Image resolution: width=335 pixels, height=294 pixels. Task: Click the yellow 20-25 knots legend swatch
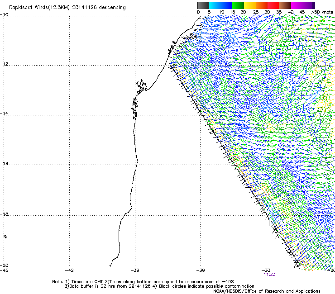pos(250,5)
